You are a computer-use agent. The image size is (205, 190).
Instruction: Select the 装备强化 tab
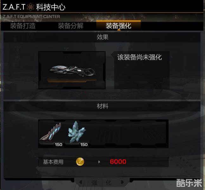click(x=119, y=25)
